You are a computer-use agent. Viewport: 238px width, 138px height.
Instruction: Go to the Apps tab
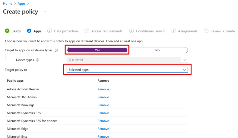tap(37, 31)
